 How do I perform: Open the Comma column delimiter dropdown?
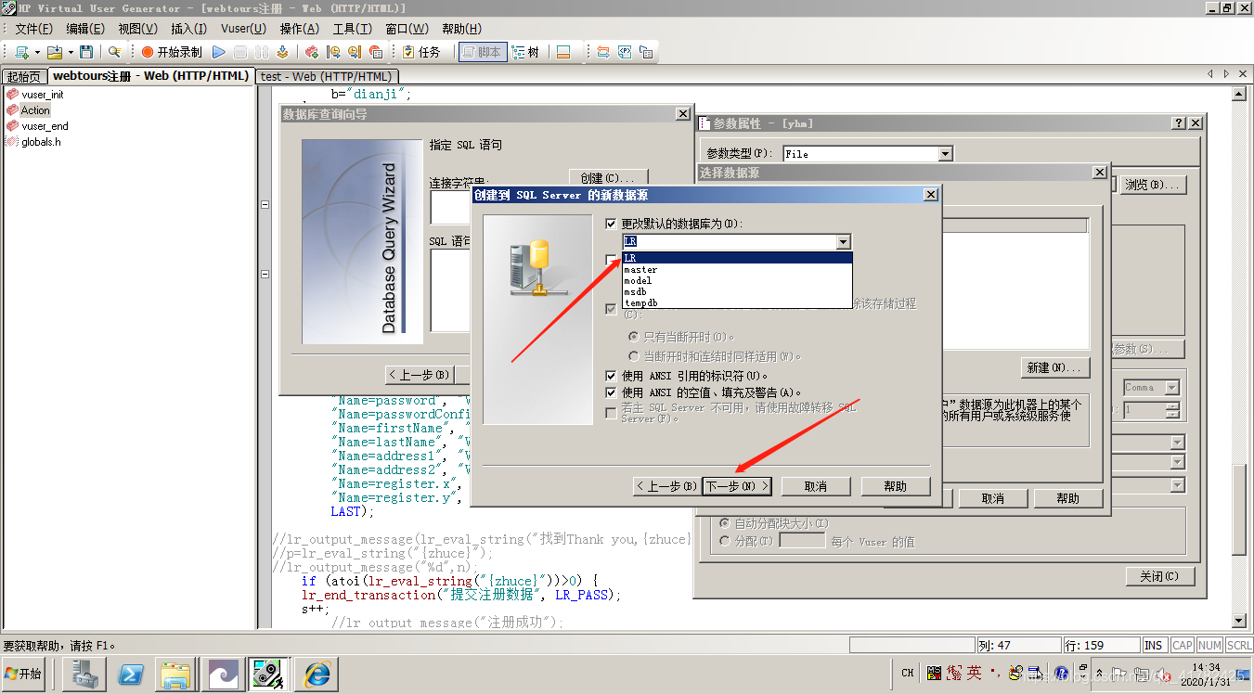pos(1171,387)
